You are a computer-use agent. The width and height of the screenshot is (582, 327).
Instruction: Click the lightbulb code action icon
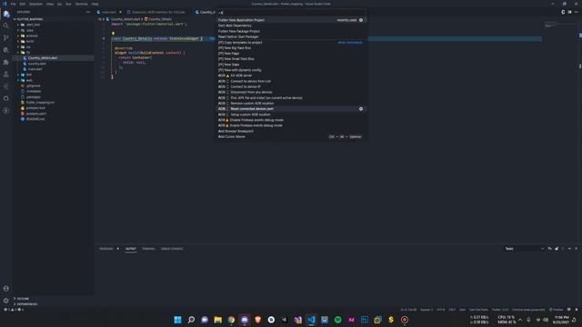point(113,34)
